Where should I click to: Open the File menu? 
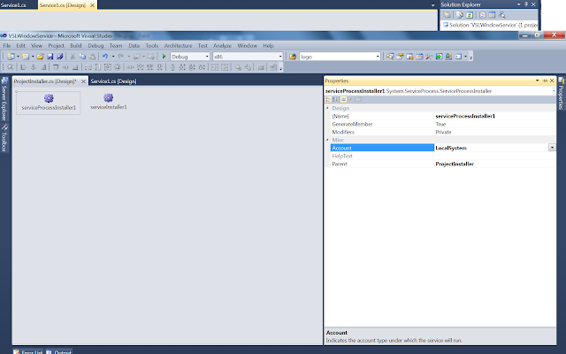pos(7,45)
